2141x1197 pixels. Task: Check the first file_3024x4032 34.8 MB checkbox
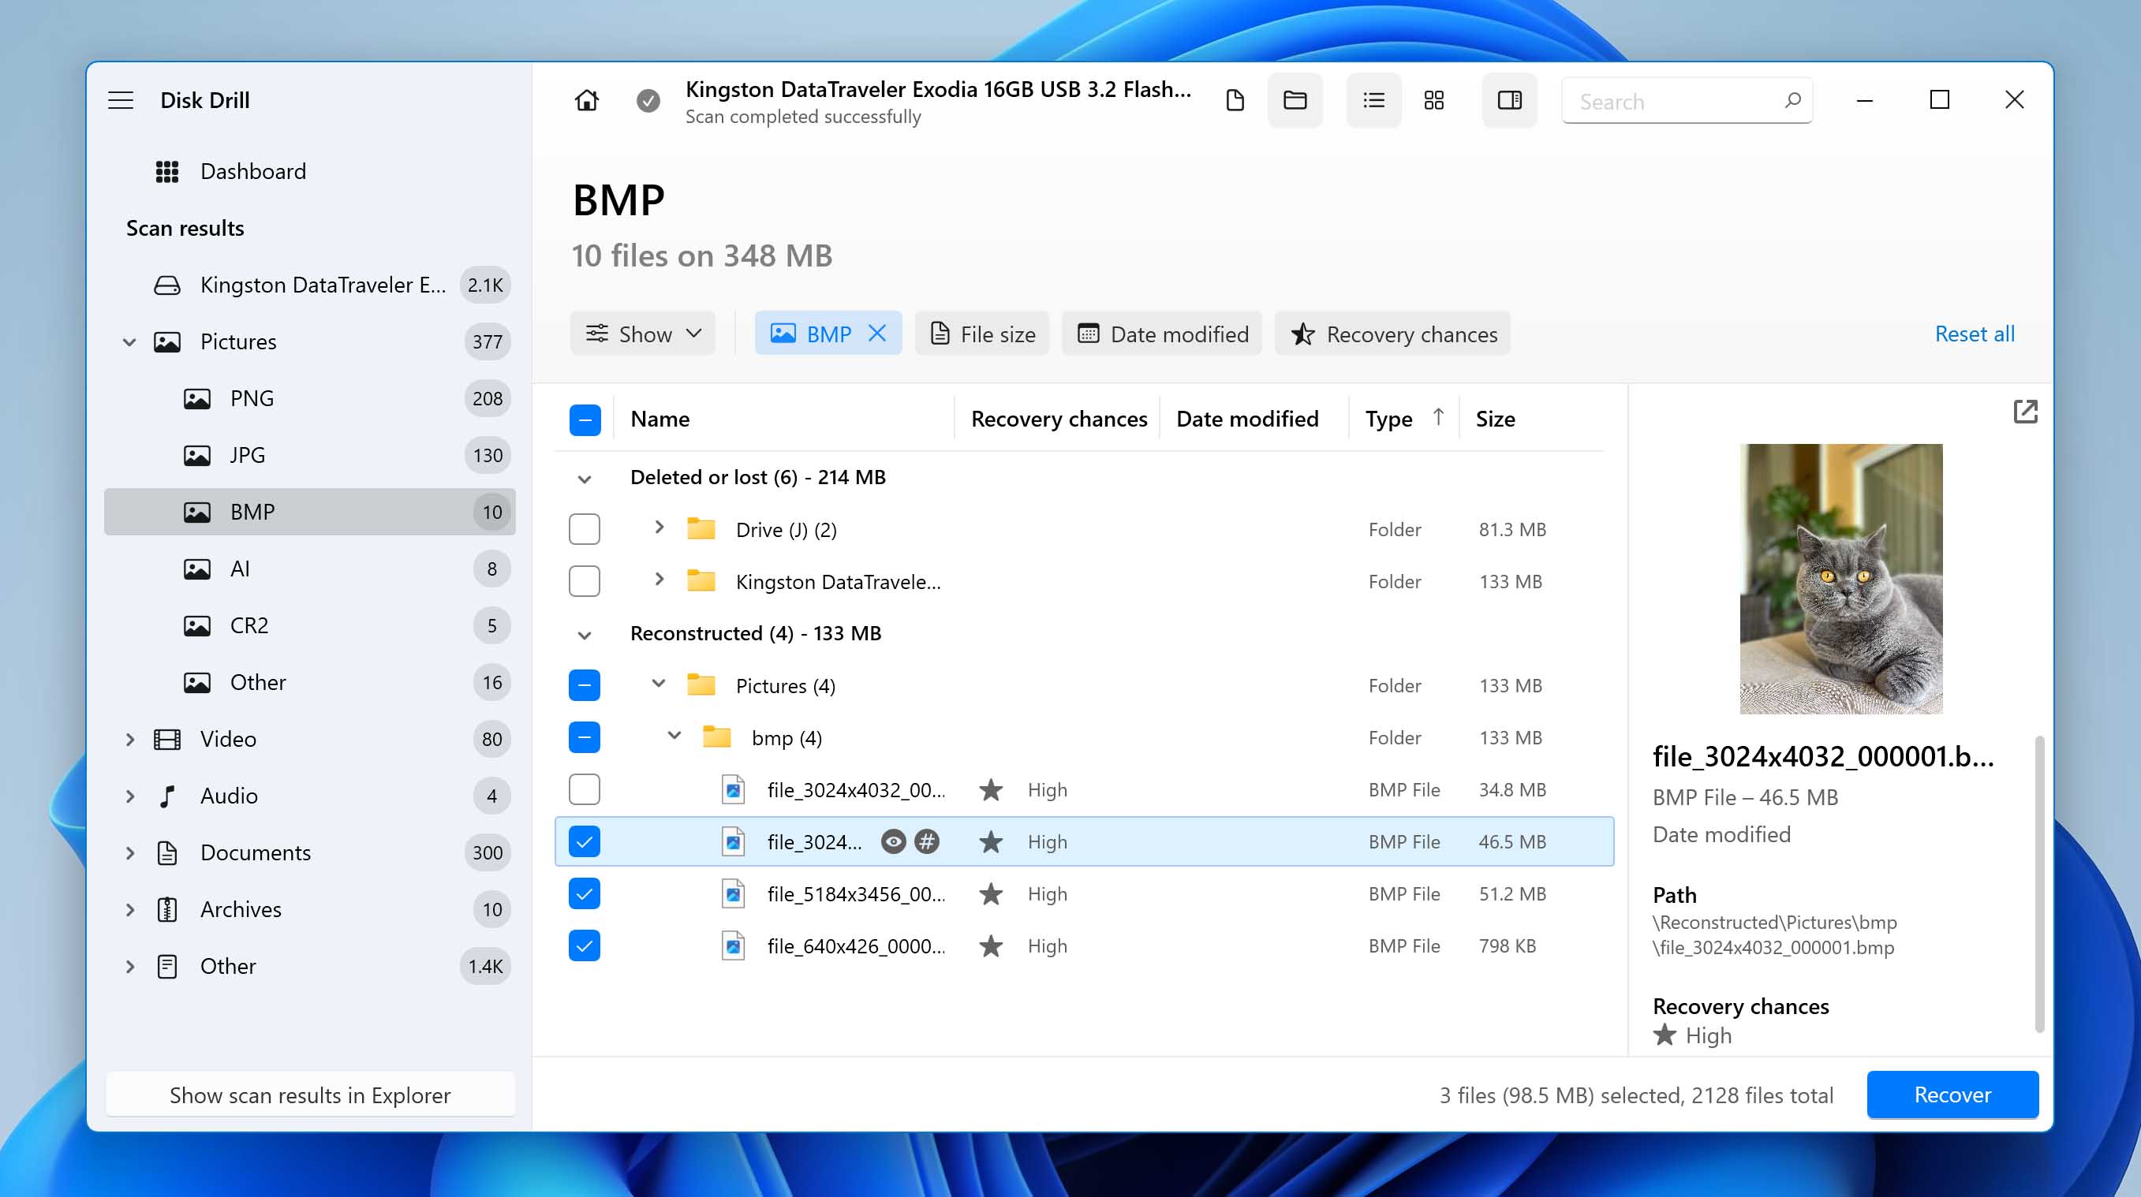tap(585, 789)
